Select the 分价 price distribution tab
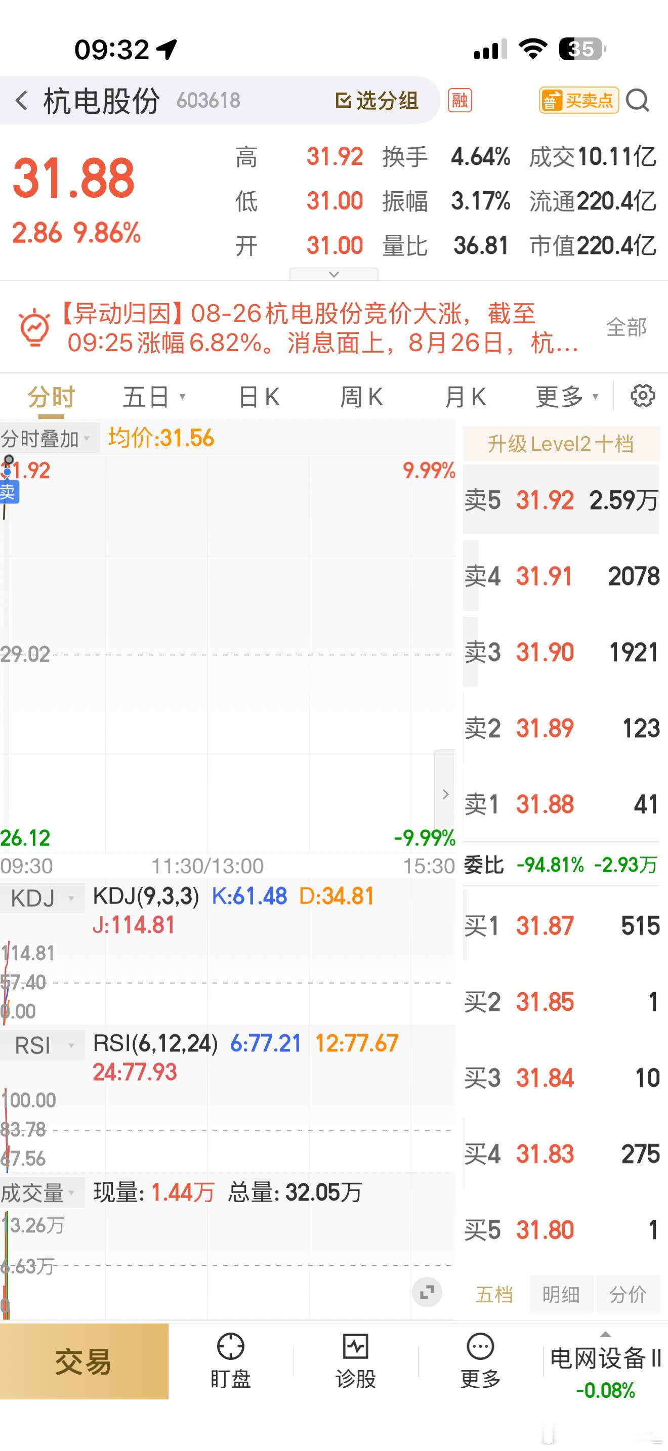 click(628, 1294)
